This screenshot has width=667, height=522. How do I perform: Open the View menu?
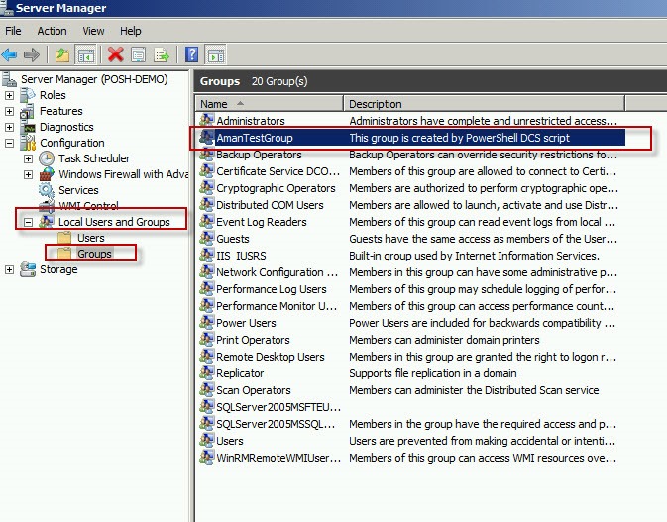pos(93,31)
